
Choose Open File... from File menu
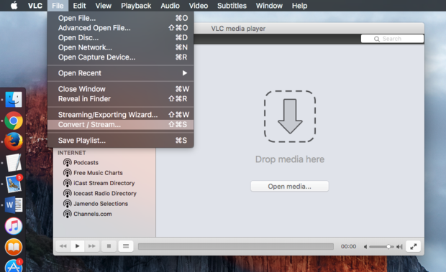(121, 18)
